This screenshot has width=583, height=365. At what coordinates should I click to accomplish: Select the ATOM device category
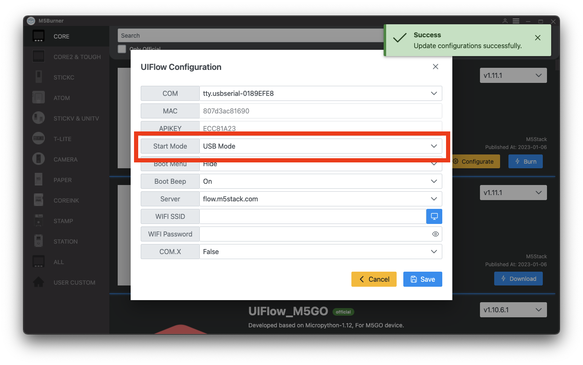coord(62,98)
